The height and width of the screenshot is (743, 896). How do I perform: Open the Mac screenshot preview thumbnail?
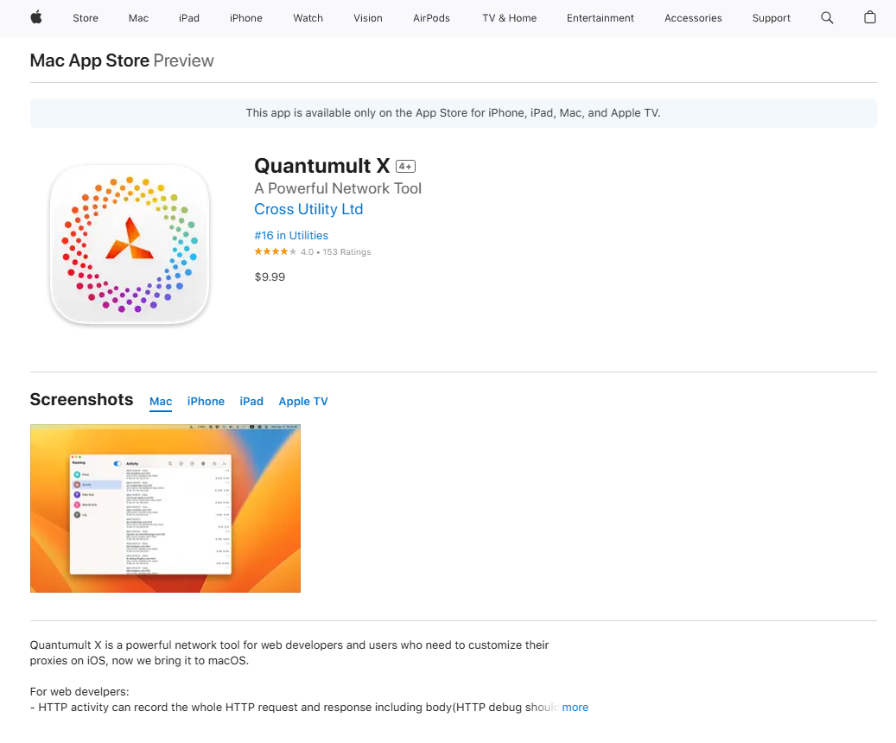(x=165, y=508)
